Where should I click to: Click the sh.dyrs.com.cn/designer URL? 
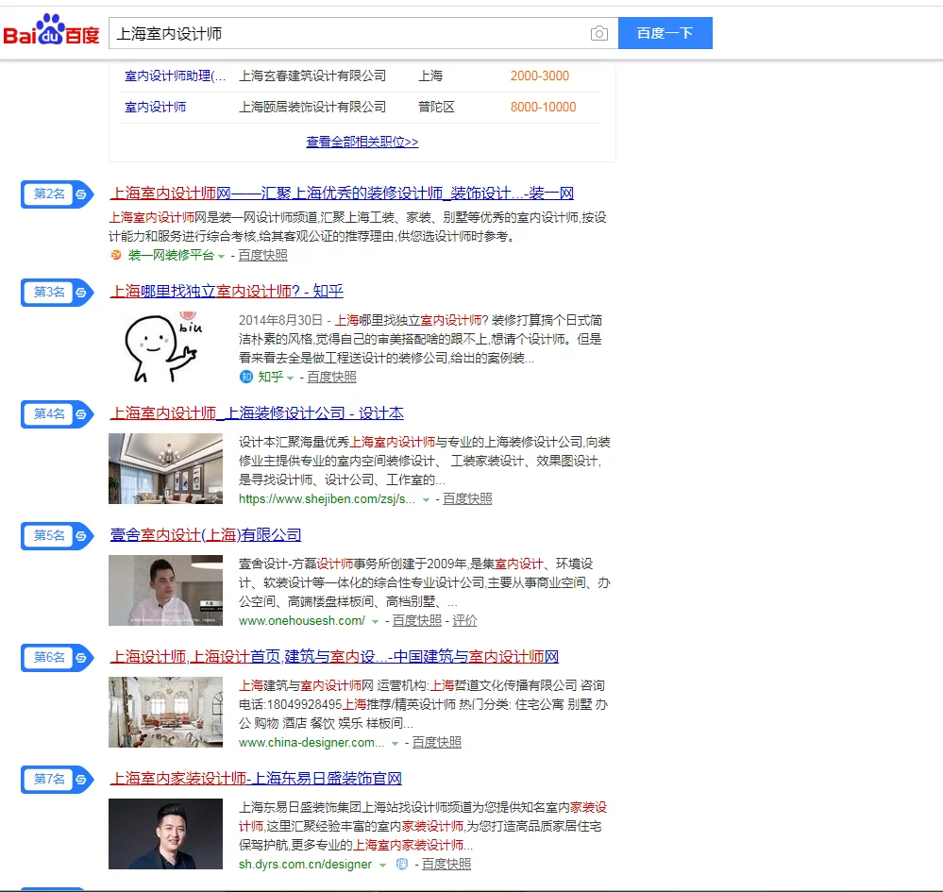pos(306,864)
